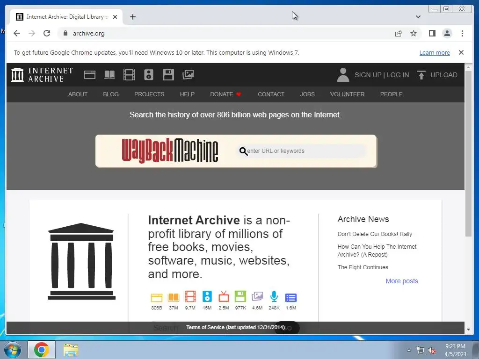Screen dimensions: 479x359
Task: Open the PEOPLE menu item
Action: (x=391, y=94)
